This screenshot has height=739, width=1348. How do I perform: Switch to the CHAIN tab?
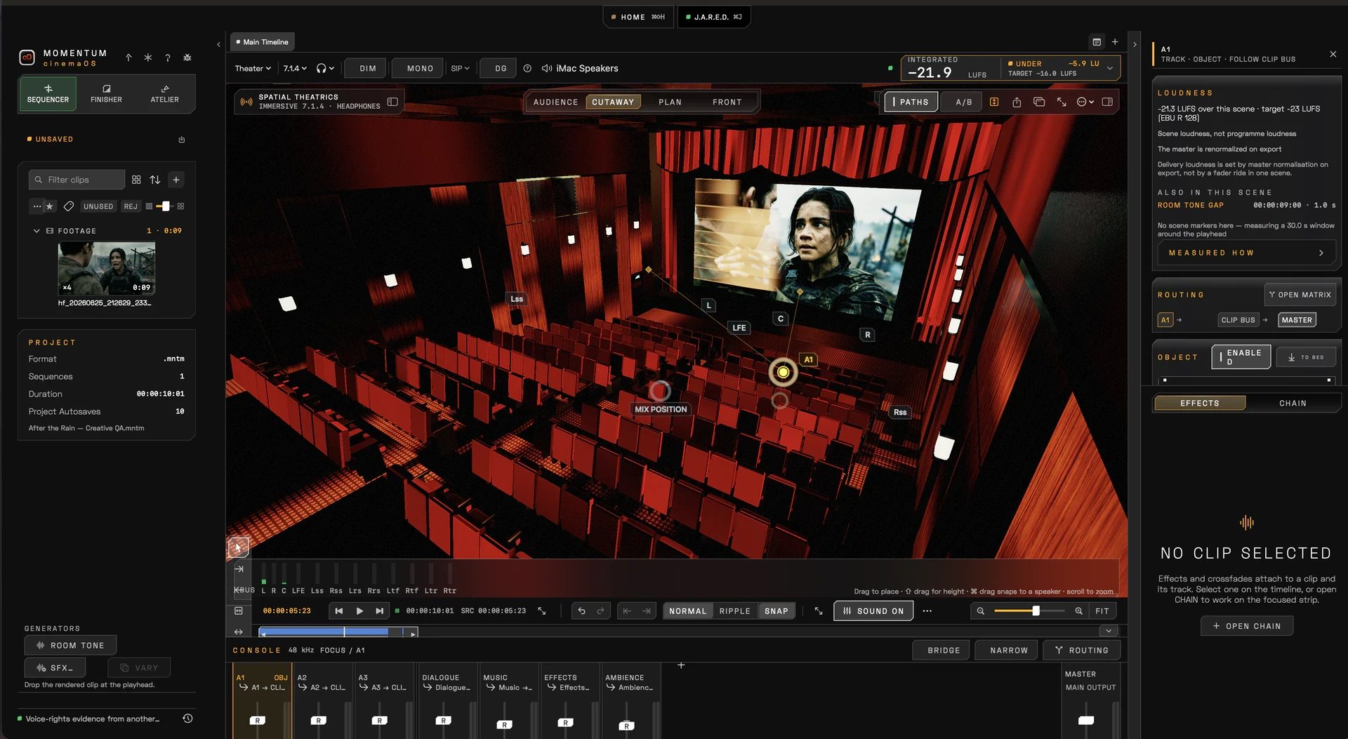click(1293, 403)
